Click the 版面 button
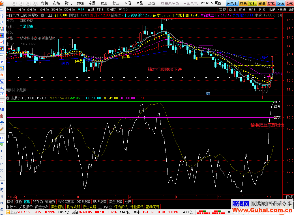The image size is (294, 215). [280, 3]
